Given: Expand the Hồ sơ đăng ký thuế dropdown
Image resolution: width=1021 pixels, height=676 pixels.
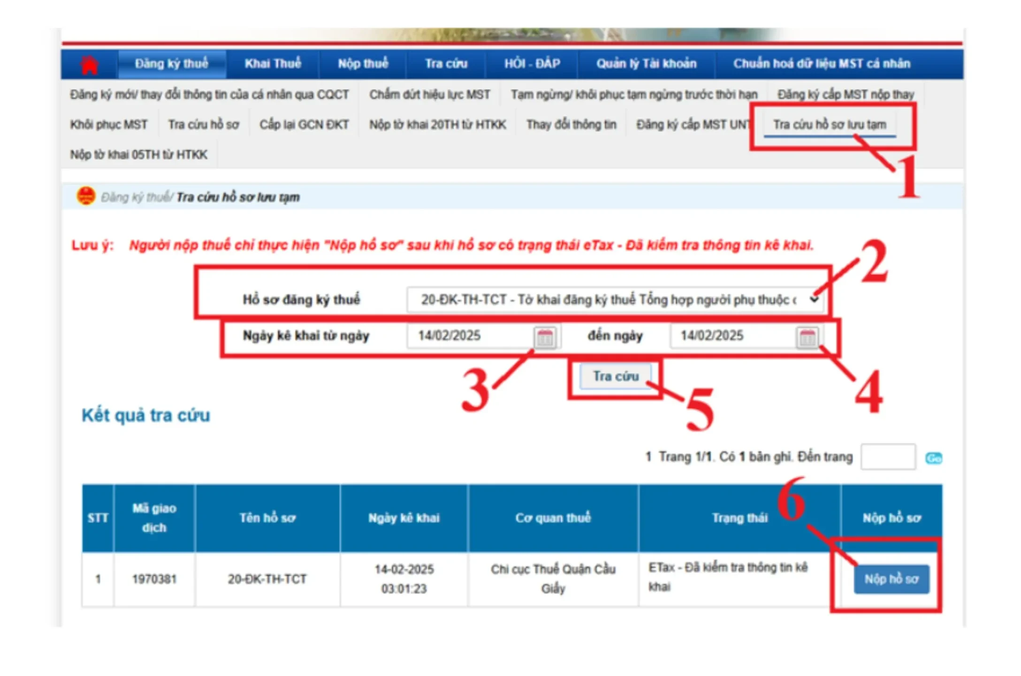Looking at the screenshot, I should click(614, 299).
